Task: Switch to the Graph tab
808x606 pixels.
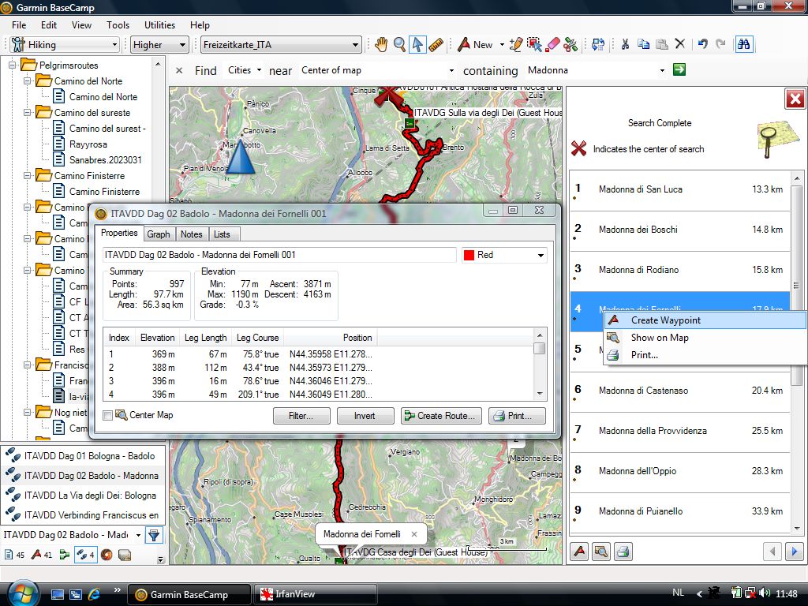Action: [x=159, y=234]
